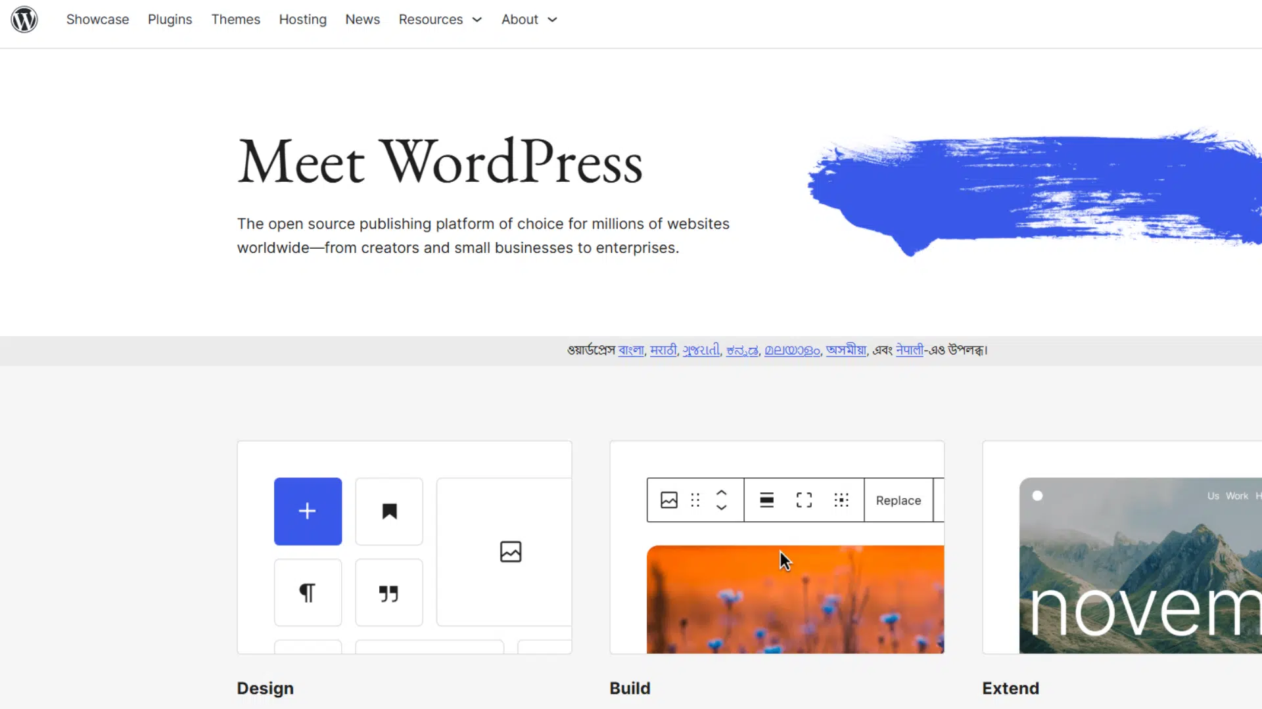The height and width of the screenshot is (709, 1262).
Task: Open the नेपाली language link
Action: pos(910,351)
